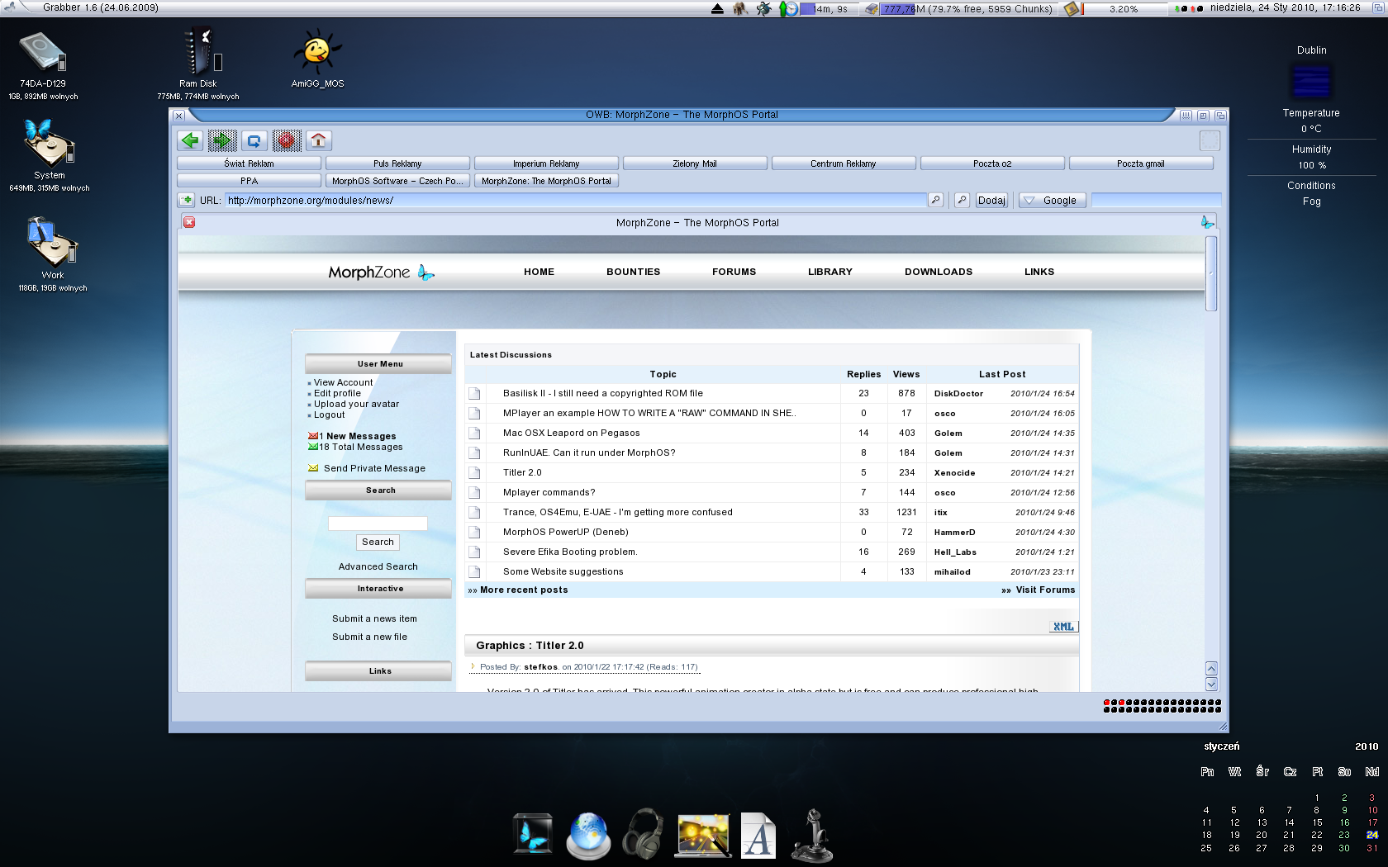This screenshot has width=1388, height=867.
Task: Click the add-bookmark icon left of URL
Action: [x=186, y=200]
